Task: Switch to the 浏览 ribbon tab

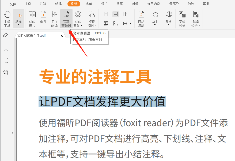Action: tap(135, 4)
